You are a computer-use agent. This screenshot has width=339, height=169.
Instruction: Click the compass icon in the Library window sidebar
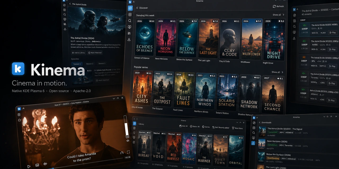tap(135, 123)
